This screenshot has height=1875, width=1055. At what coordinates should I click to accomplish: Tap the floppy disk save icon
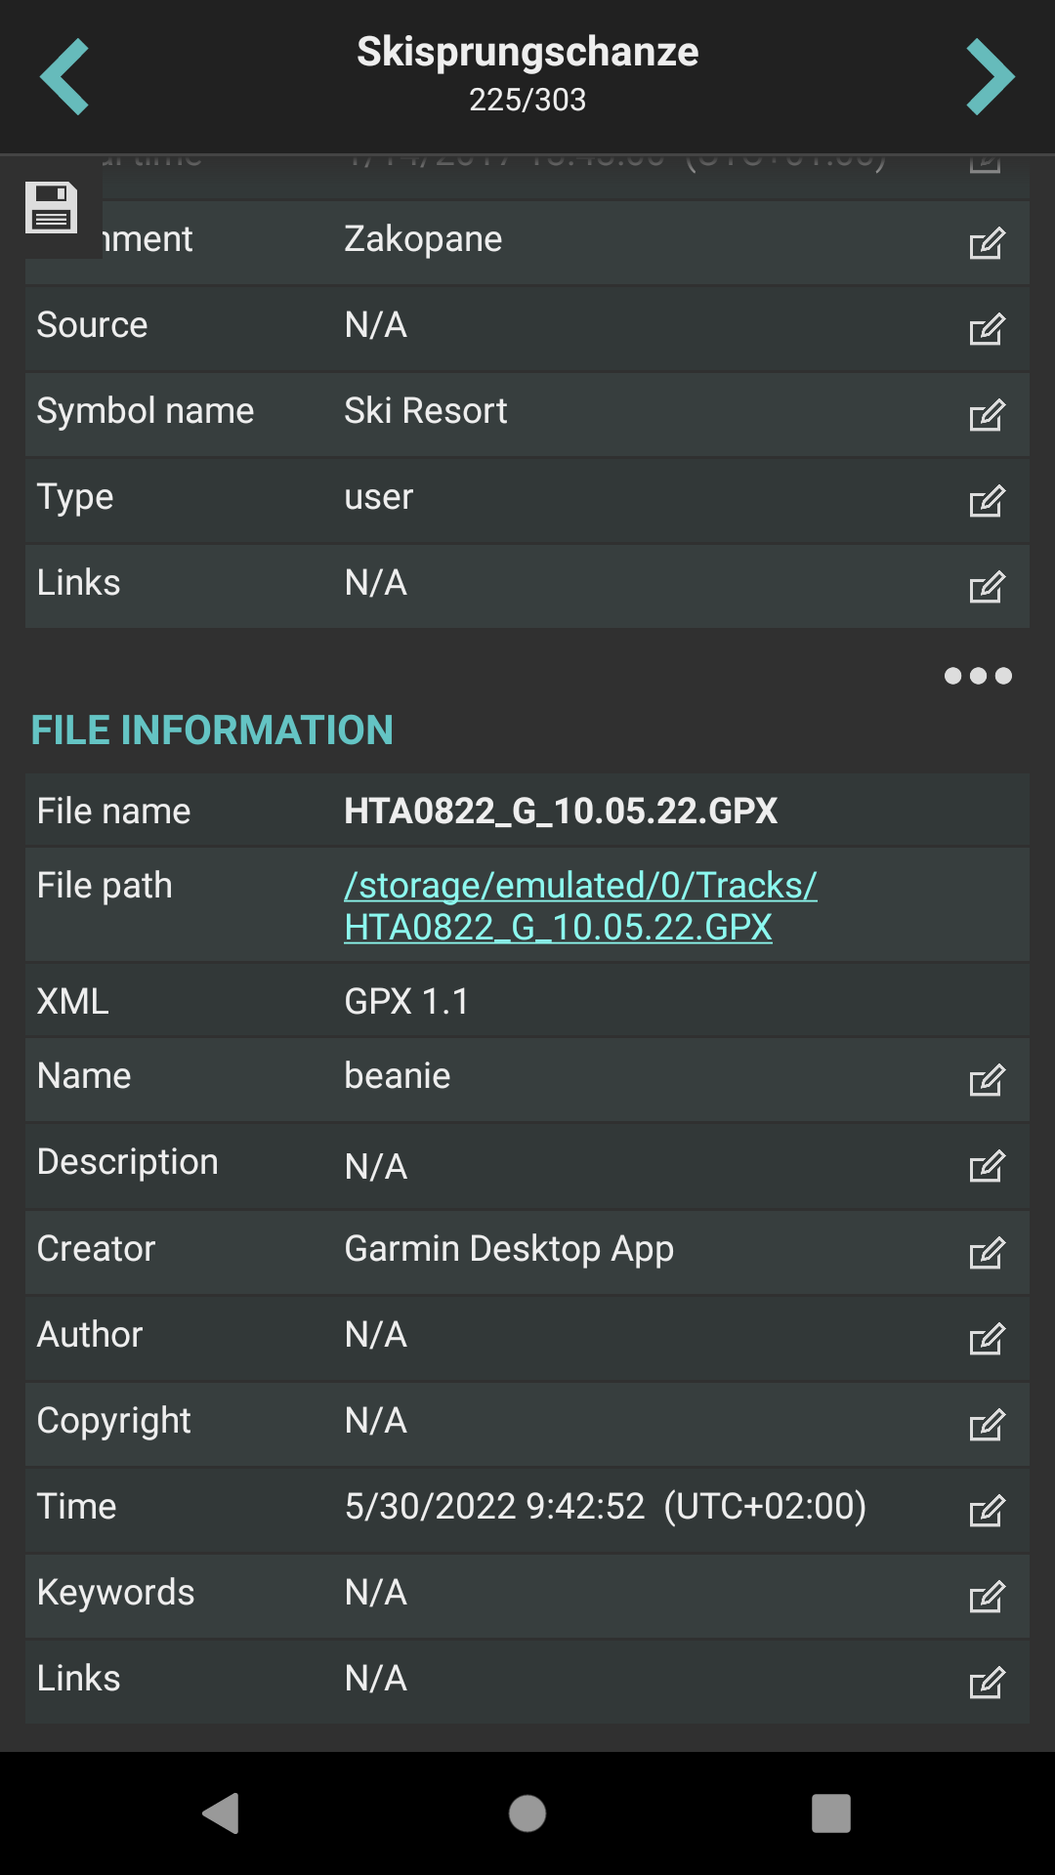52,207
